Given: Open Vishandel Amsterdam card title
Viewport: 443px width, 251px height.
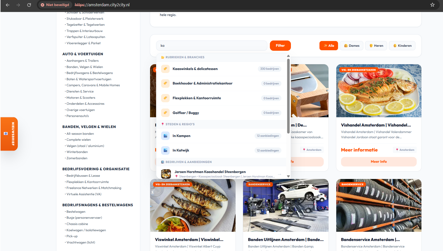Looking at the screenshot, I should [x=376, y=125].
